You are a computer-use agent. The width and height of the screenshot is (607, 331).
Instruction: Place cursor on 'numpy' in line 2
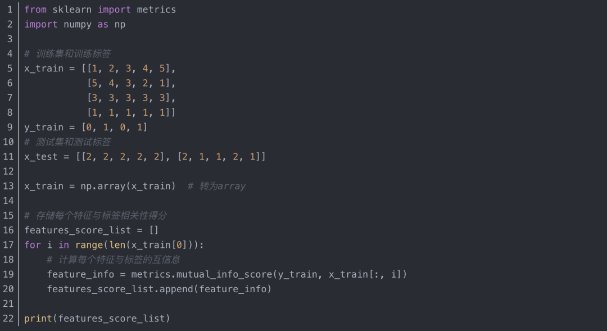(x=78, y=25)
